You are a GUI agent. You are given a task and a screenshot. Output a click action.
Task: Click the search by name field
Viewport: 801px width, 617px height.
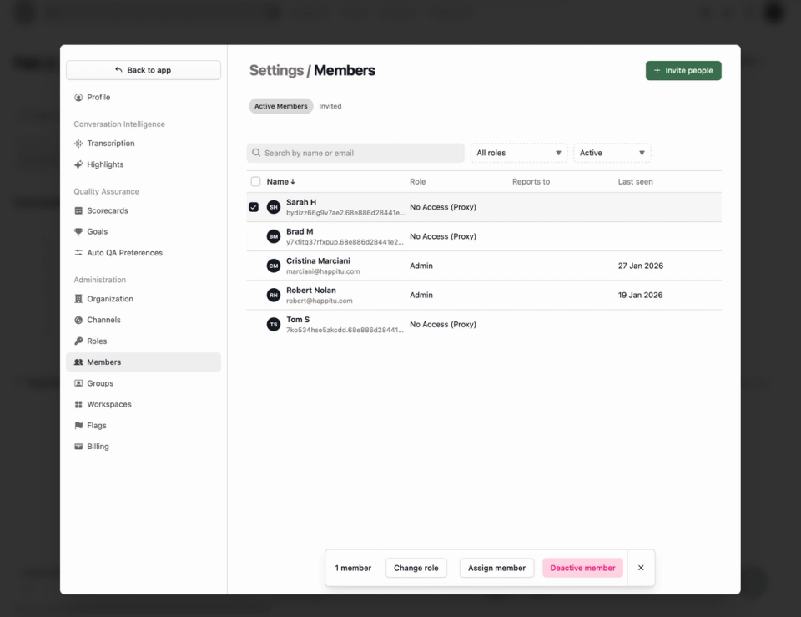355,153
